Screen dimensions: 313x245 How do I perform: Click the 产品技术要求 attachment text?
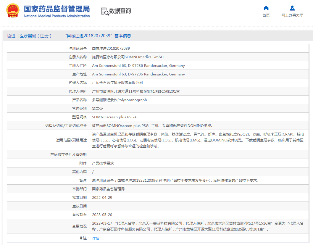coord(103,163)
